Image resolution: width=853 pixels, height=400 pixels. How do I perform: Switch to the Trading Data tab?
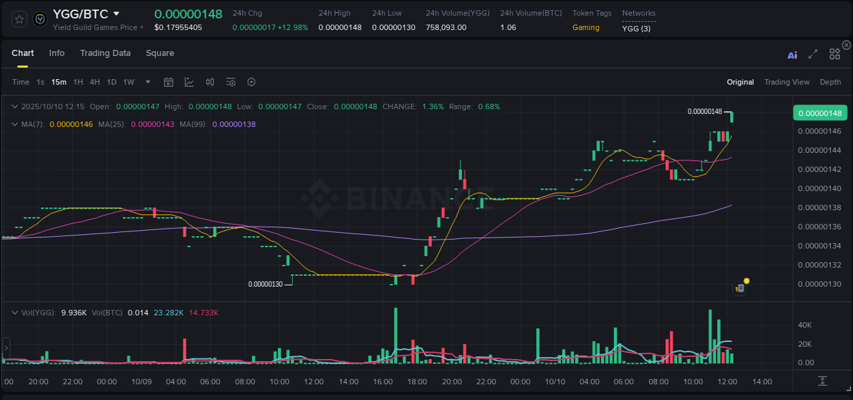click(x=105, y=53)
